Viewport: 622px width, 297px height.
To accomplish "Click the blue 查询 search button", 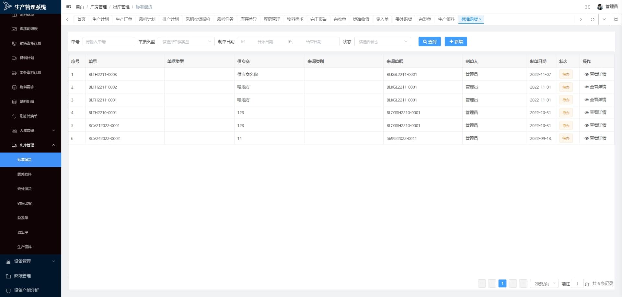I will pos(430,42).
